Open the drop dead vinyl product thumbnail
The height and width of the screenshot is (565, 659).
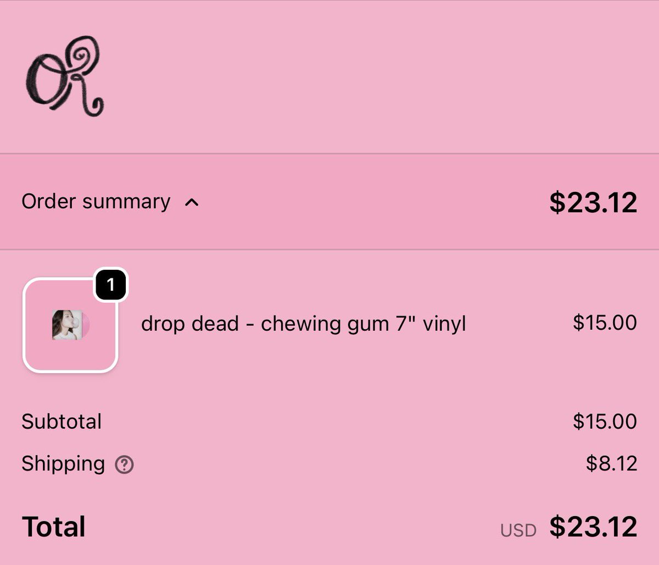[x=70, y=325]
